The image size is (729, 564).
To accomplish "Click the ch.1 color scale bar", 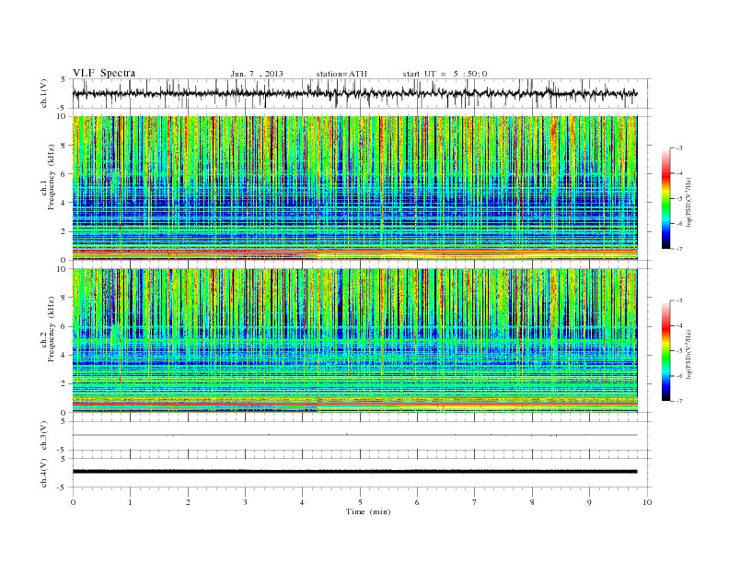I will [x=665, y=198].
